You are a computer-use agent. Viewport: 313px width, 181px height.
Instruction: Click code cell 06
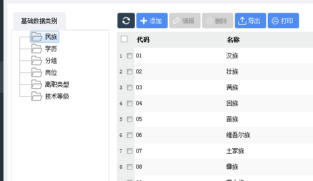(180, 135)
